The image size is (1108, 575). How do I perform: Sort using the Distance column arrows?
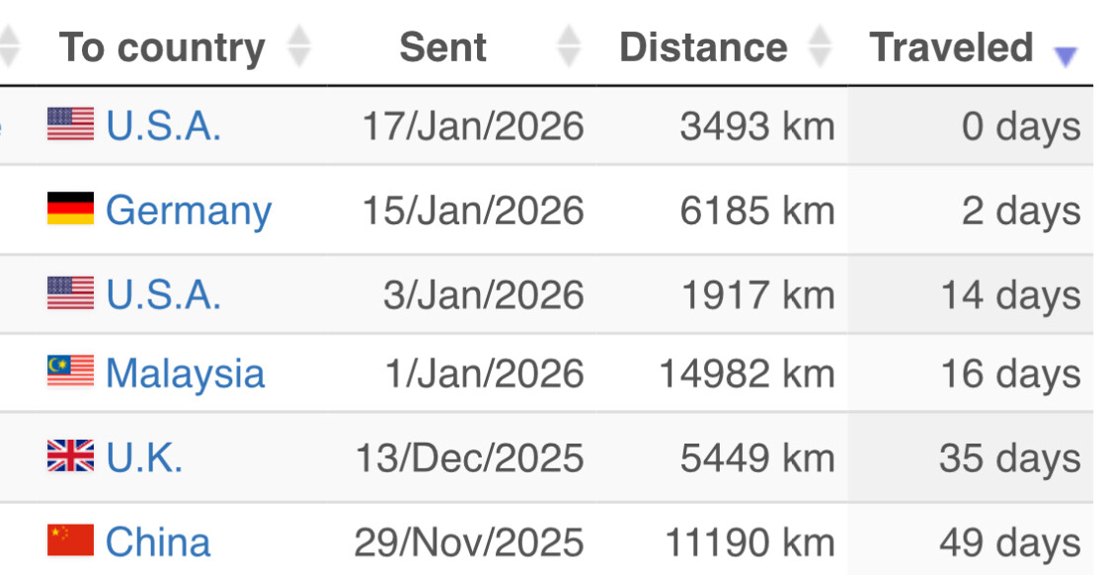pyautogui.click(x=820, y=47)
